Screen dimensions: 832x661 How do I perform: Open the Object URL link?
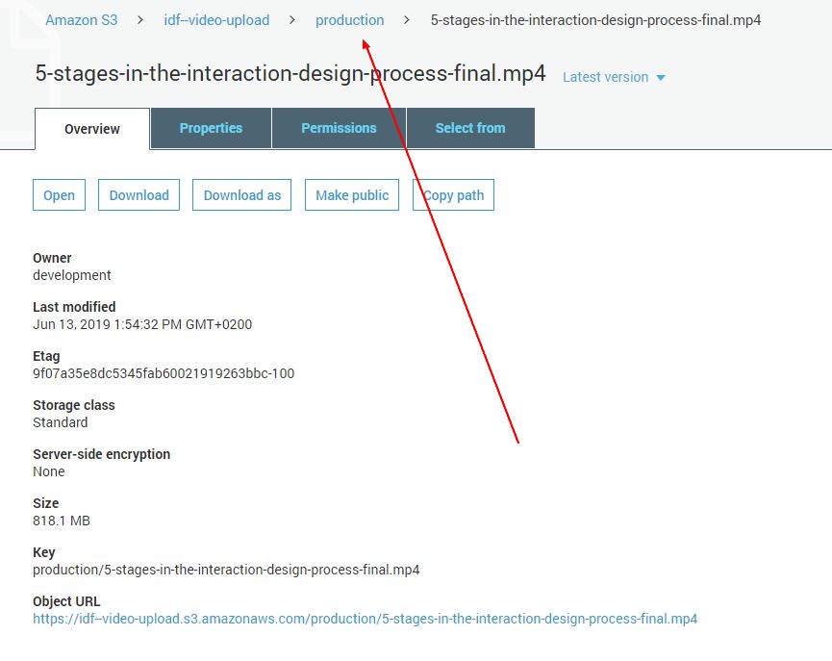366,619
